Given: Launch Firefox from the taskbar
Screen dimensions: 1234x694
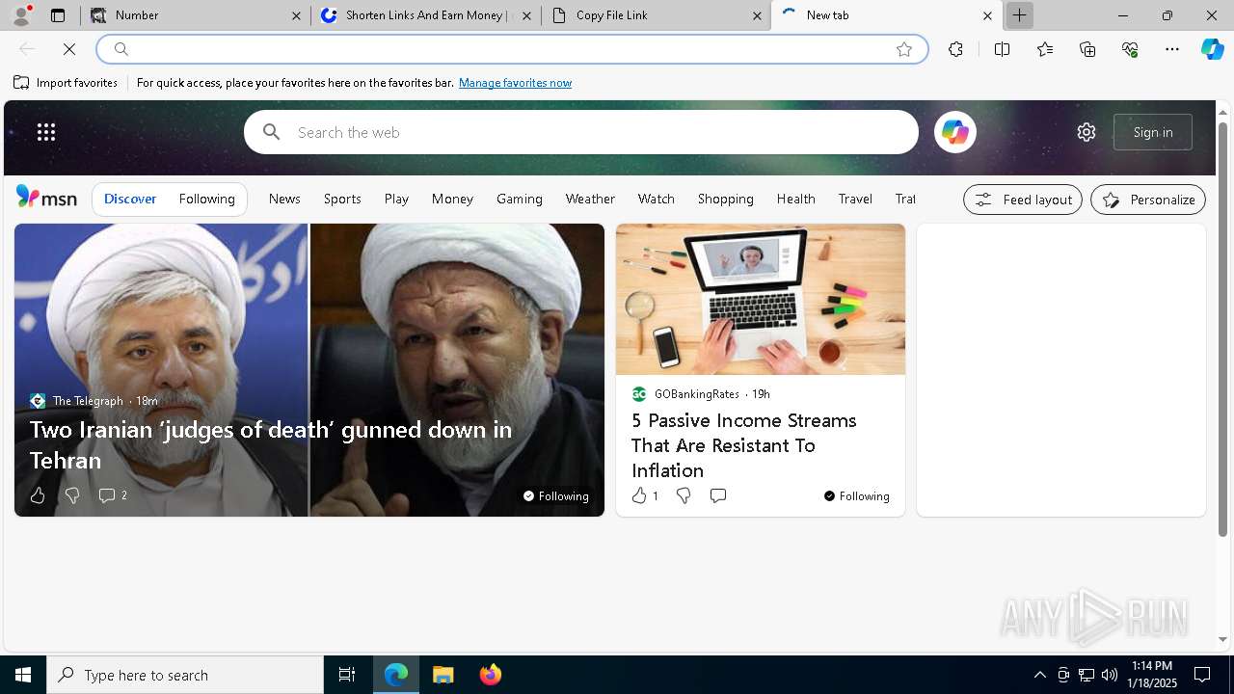Looking at the screenshot, I should 491,675.
